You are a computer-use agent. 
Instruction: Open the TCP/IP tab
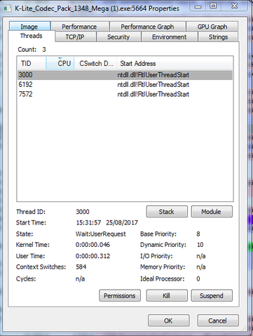pos(75,37)
